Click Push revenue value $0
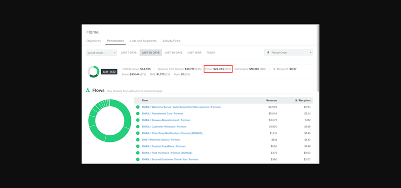The image size is (401, 188). pos(182,74)
